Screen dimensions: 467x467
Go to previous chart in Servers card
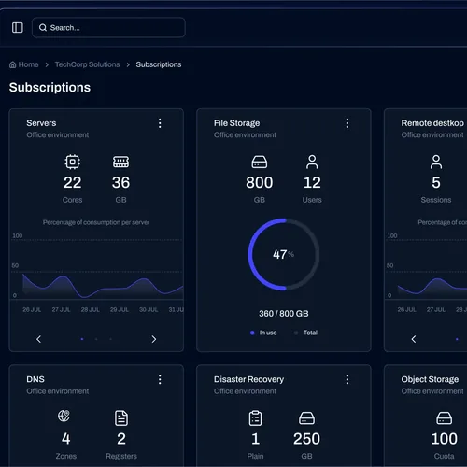[x=39, y=339]
